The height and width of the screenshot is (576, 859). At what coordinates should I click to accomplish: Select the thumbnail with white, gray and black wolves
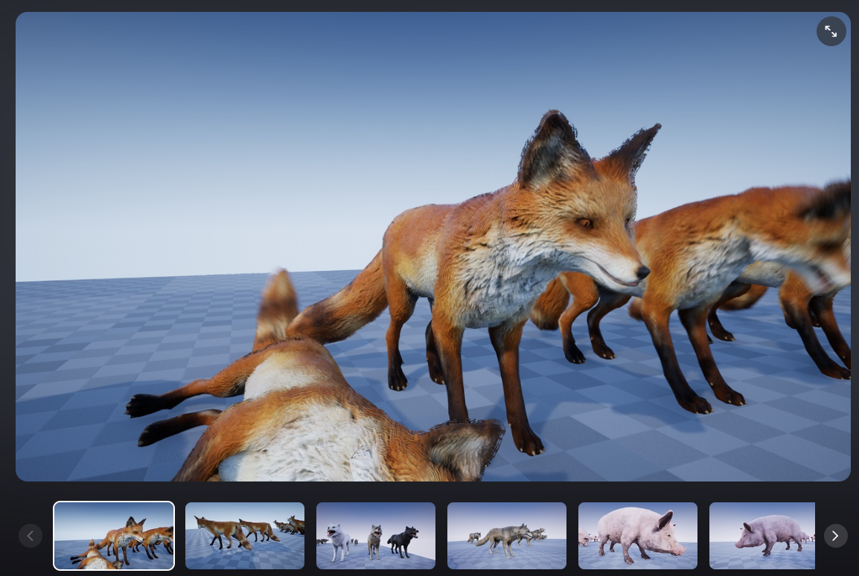(376, 536)
